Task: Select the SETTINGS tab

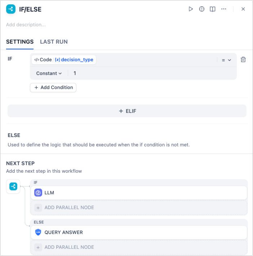Action: tap(20, 42)
